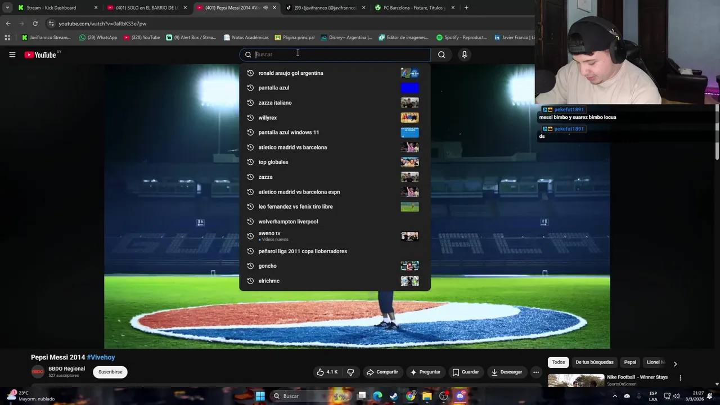Viewport: 720px width, 405px height.
Task: Click the YouTube search magnifier button
Action: [442, 55]
